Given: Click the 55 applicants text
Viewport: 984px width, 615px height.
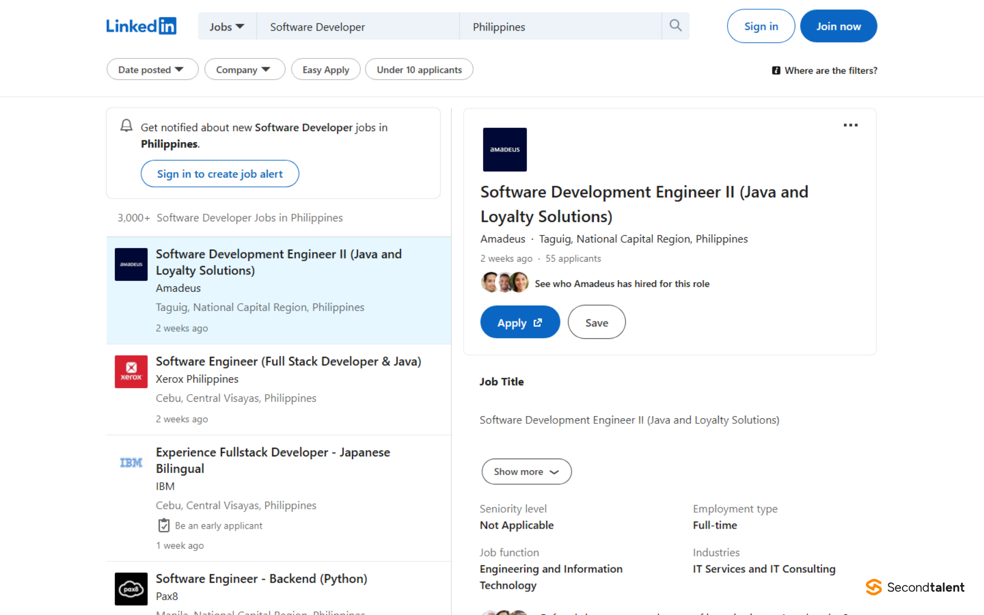Looking at the screenshot, I should pyautogui.click(x=573, y=259).
